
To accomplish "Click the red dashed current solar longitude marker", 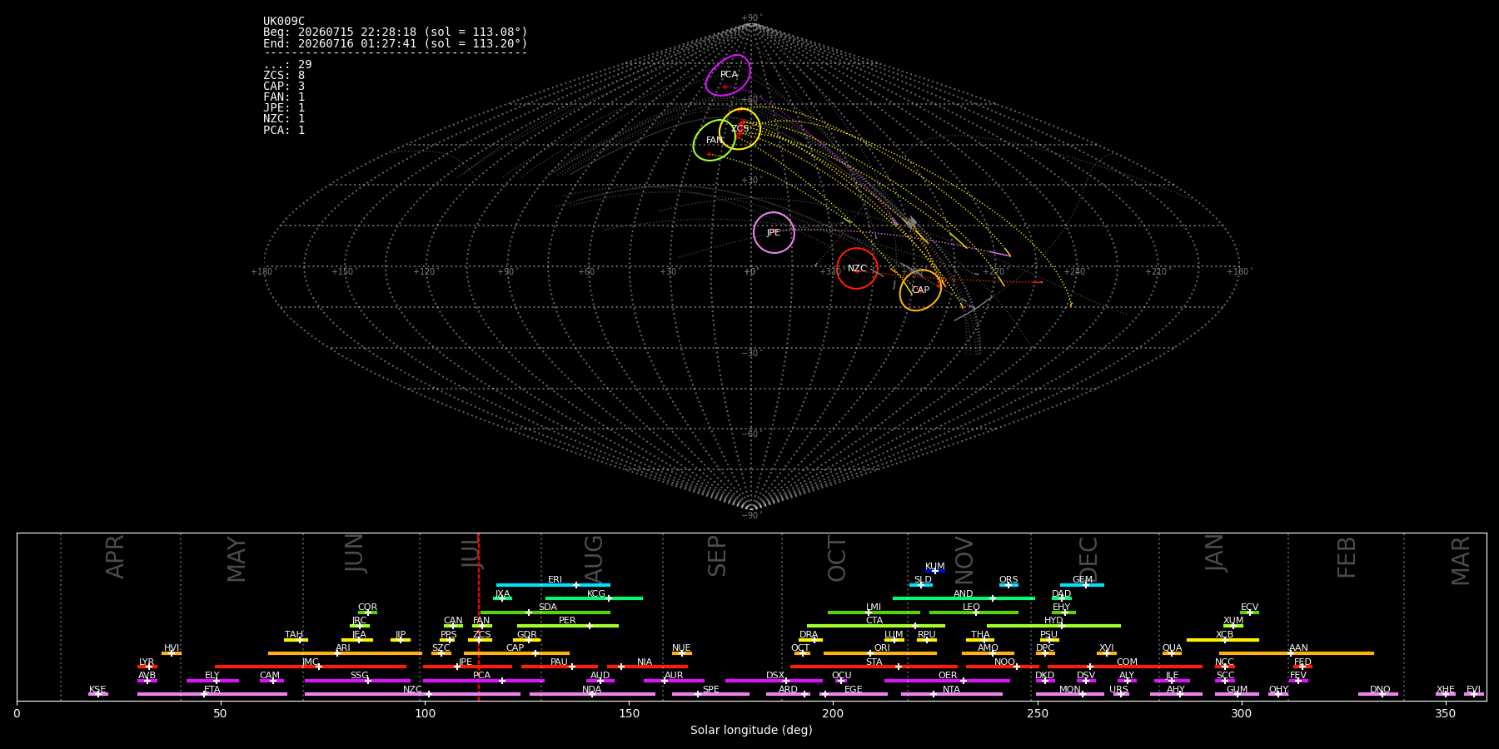I will coord(479,617).
